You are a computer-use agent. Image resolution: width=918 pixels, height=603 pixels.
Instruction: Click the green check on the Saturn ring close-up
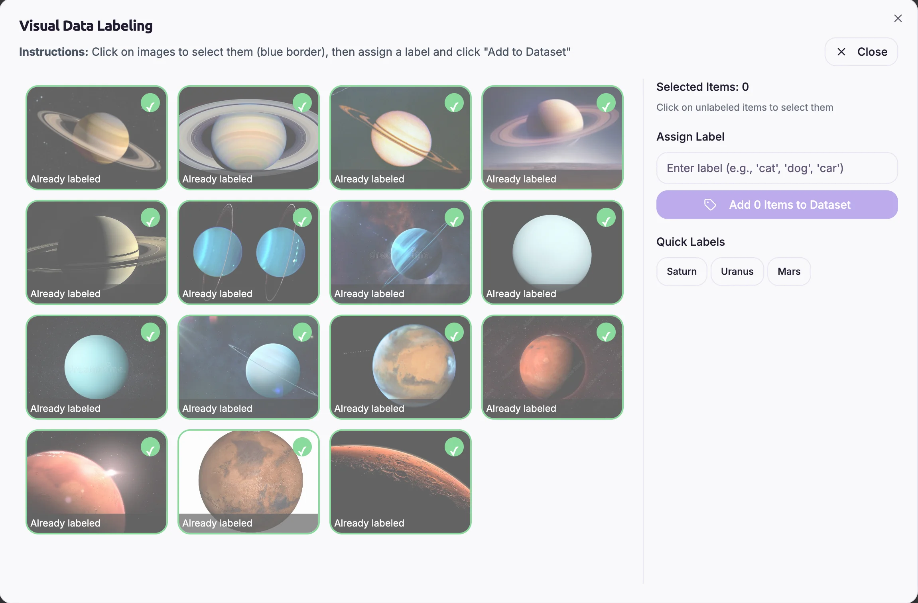click(x=303, y=104)
